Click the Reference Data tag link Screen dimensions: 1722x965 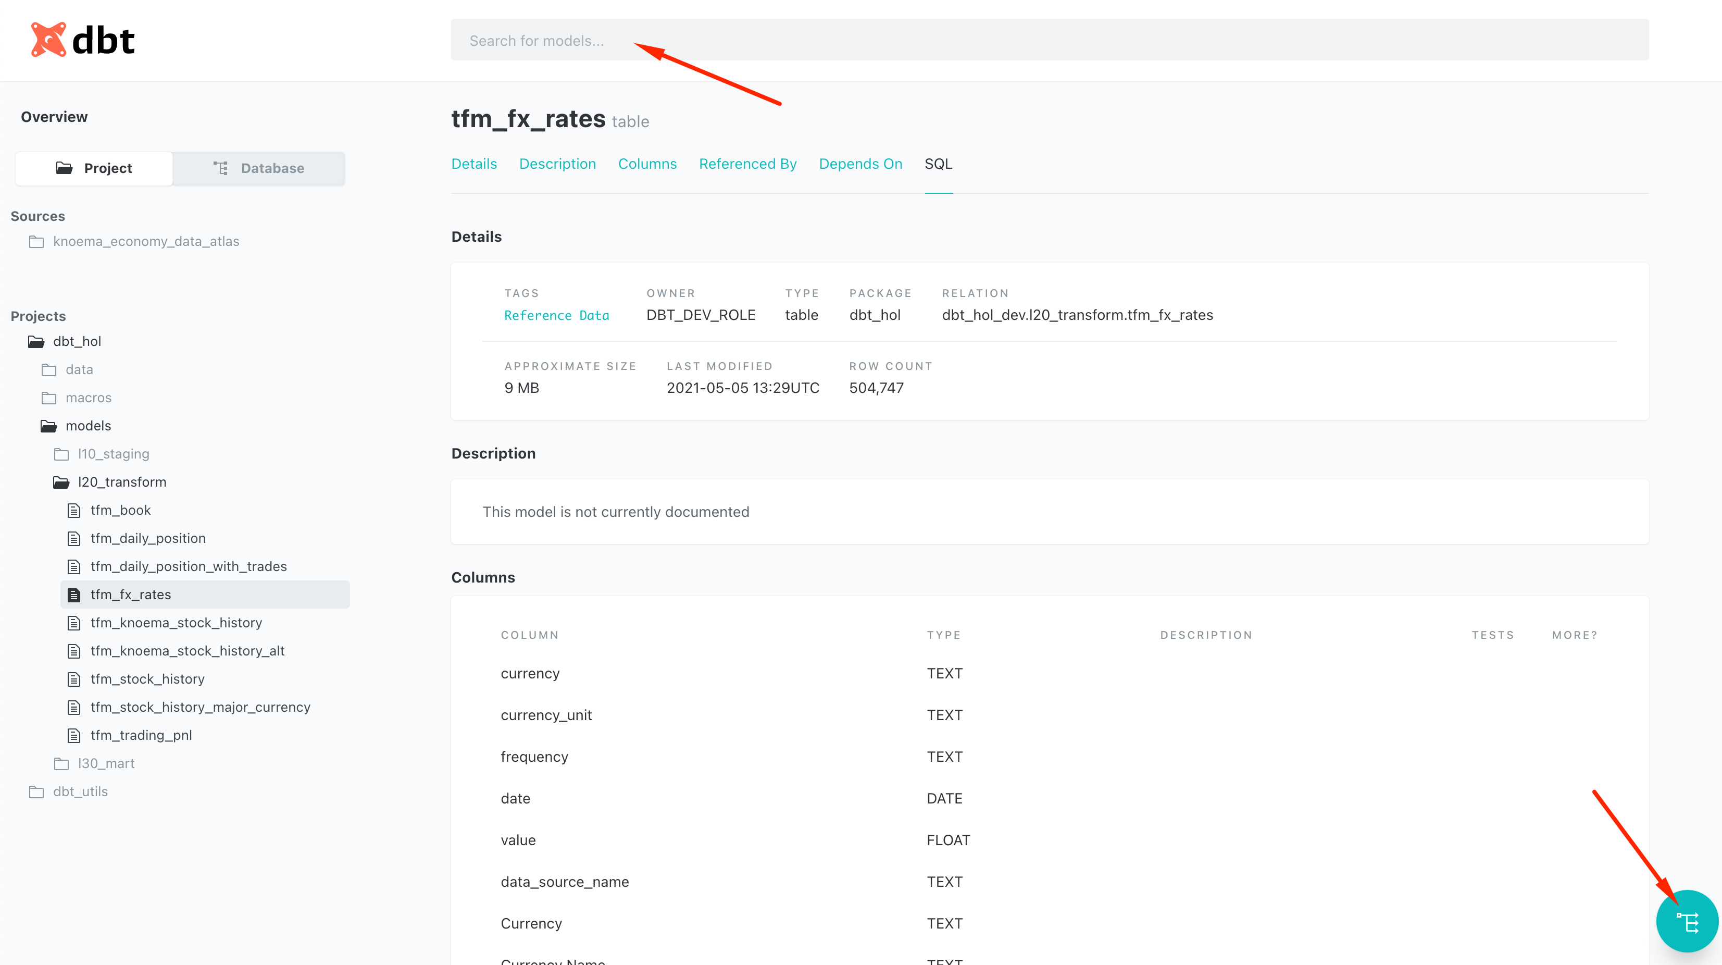coord(556,316)
